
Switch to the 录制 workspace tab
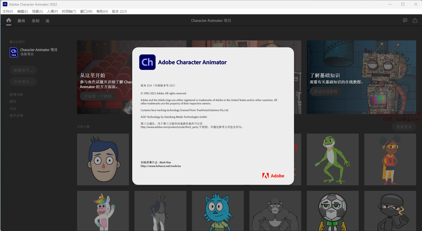pyautogui.click(x=35, y=21)
